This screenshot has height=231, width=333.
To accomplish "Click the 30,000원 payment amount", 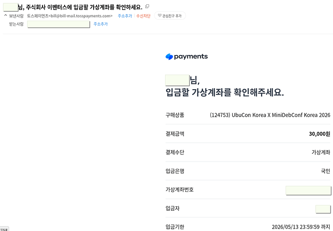I will click(x=319, y=134).
